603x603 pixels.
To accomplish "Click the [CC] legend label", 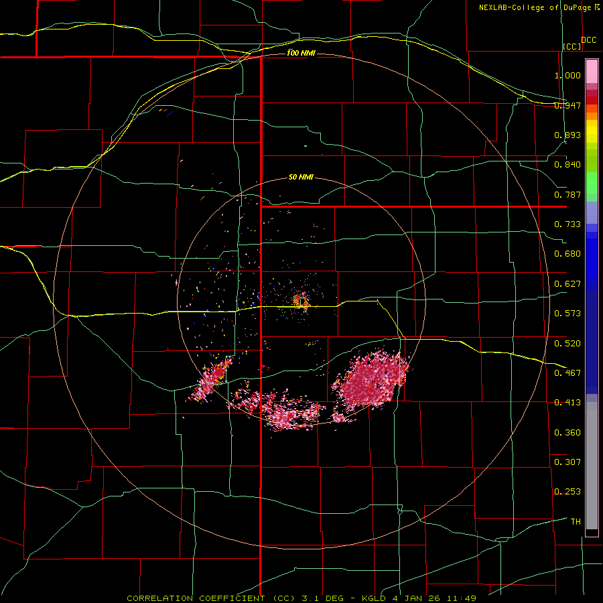I will [x=572, y=46].
